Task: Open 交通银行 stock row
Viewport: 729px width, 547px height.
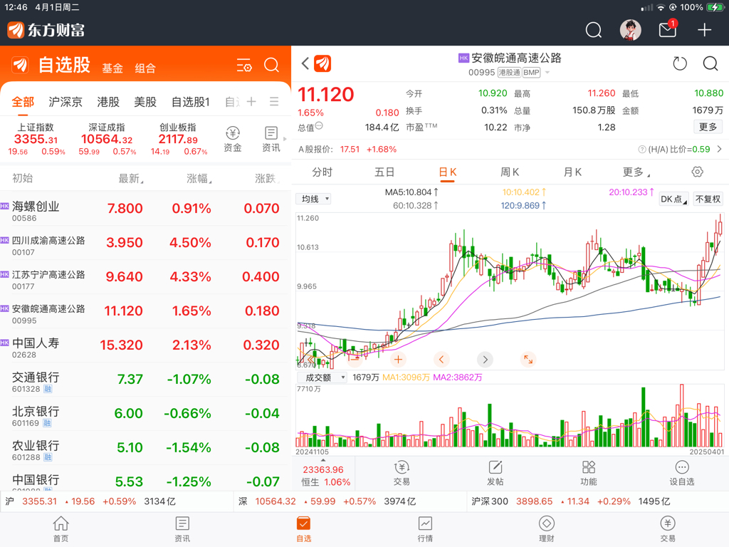Action: pos(145,380)
